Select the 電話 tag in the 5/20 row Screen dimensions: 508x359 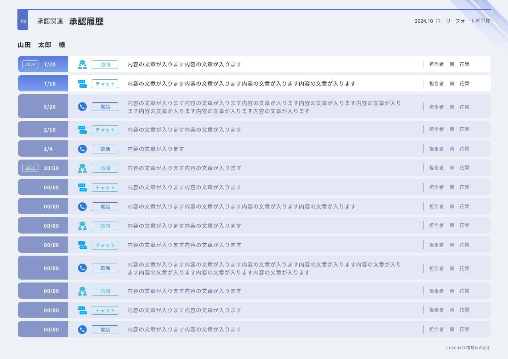click(x=105, y=107)
